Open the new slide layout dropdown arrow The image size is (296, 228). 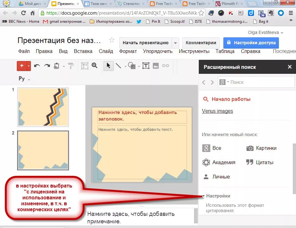[29, 66]
